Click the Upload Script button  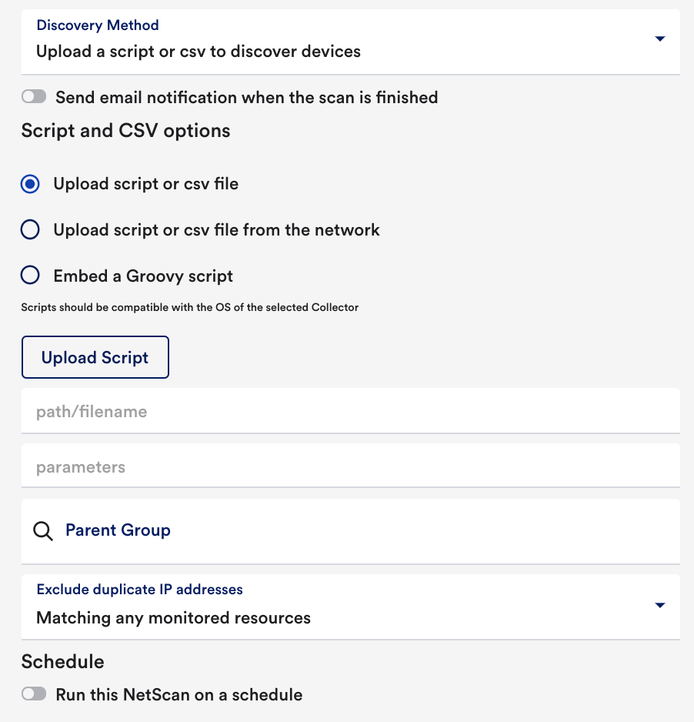pos(95,357)
